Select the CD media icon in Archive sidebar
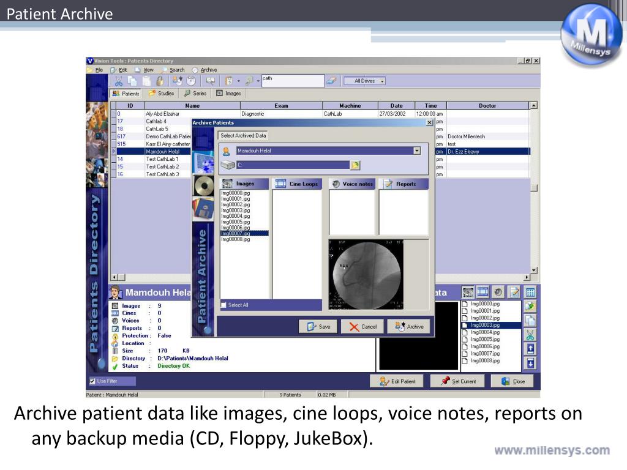This screenshot has height=470, width=627. click(203, 186)
